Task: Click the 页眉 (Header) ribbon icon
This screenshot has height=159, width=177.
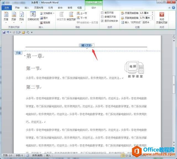Action: [6, 14]
